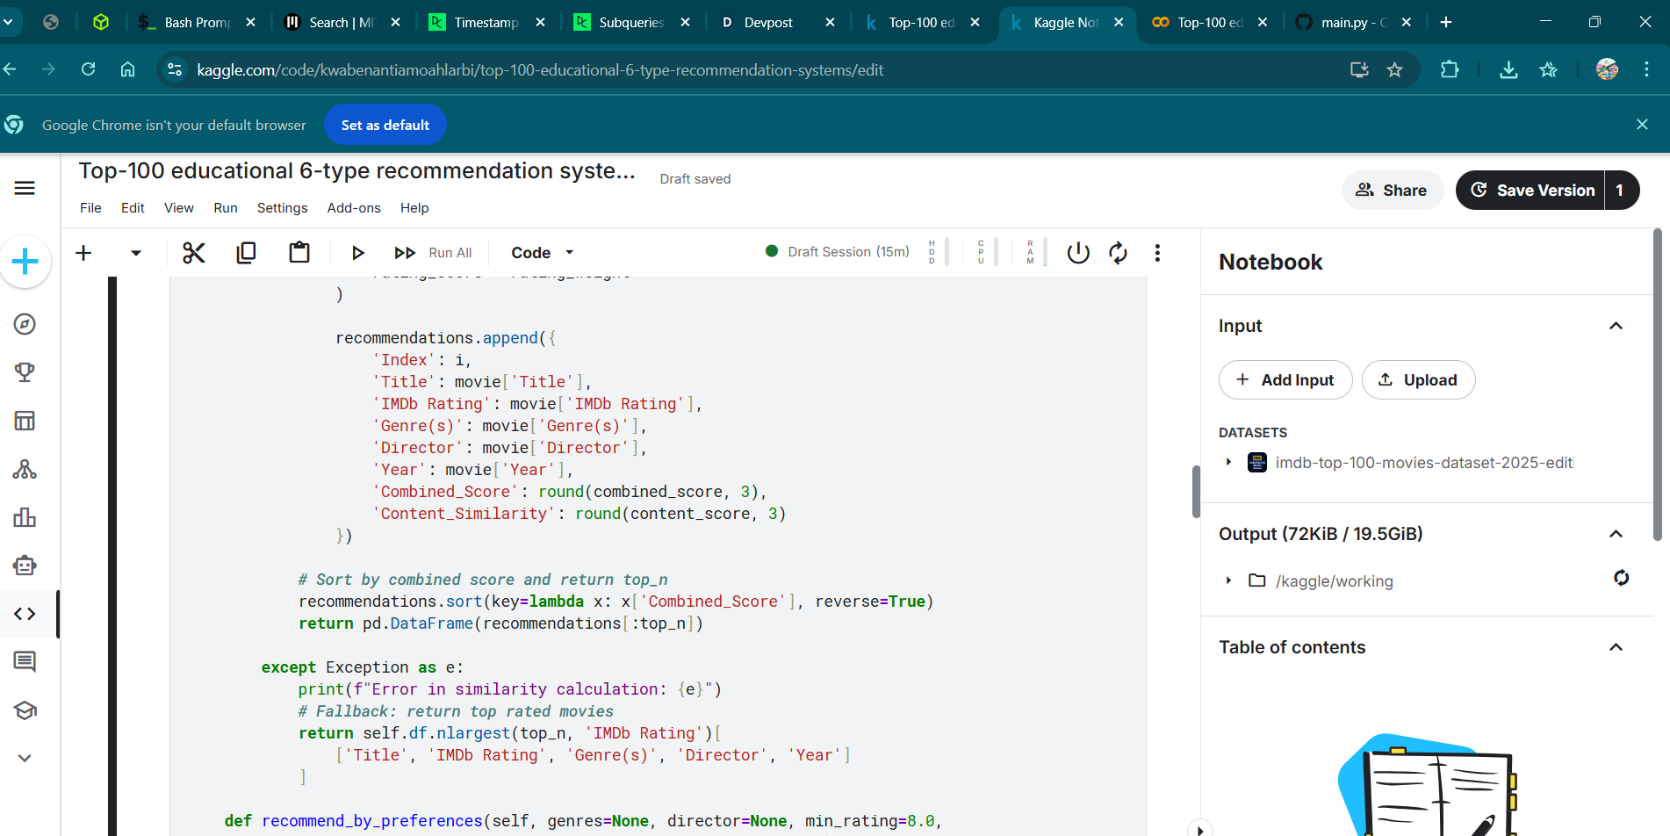Click the Add Input button

pos(1285,380)
